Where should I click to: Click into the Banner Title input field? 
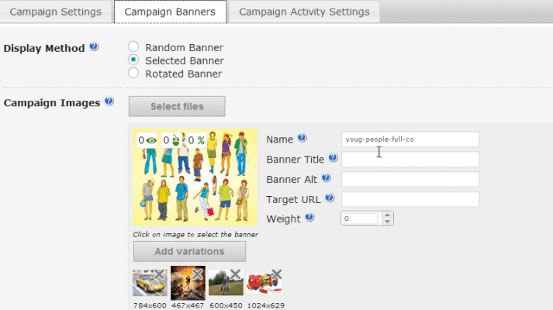410,159
